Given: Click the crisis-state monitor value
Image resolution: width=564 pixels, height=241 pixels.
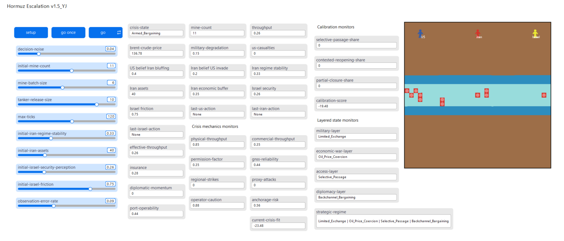Looking at the screenshot, I should pyautogui.click(x=156, y=33).
